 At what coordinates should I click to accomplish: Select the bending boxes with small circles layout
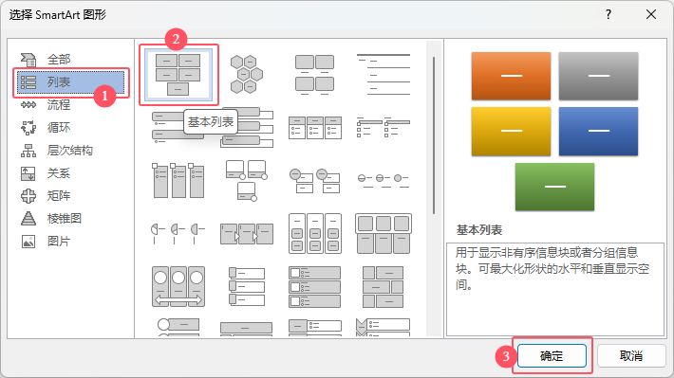pyautogui.click(x=246, y=180)
